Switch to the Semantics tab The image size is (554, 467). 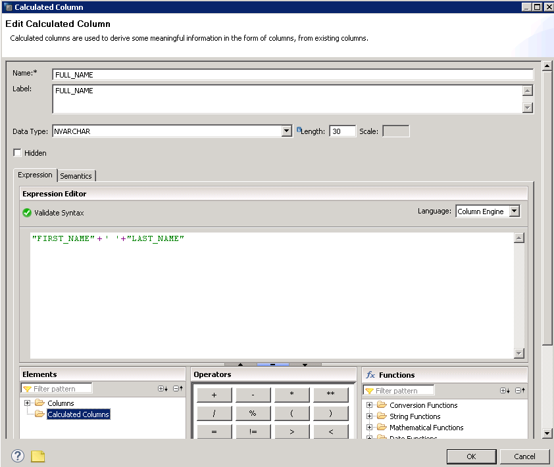76,175
